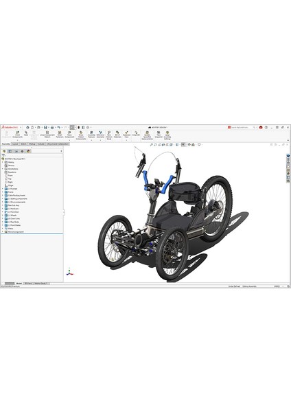Expand the Frame component in the tree
Image resolution: width=291 pixels, height=412 pixels.
(3, 192)
